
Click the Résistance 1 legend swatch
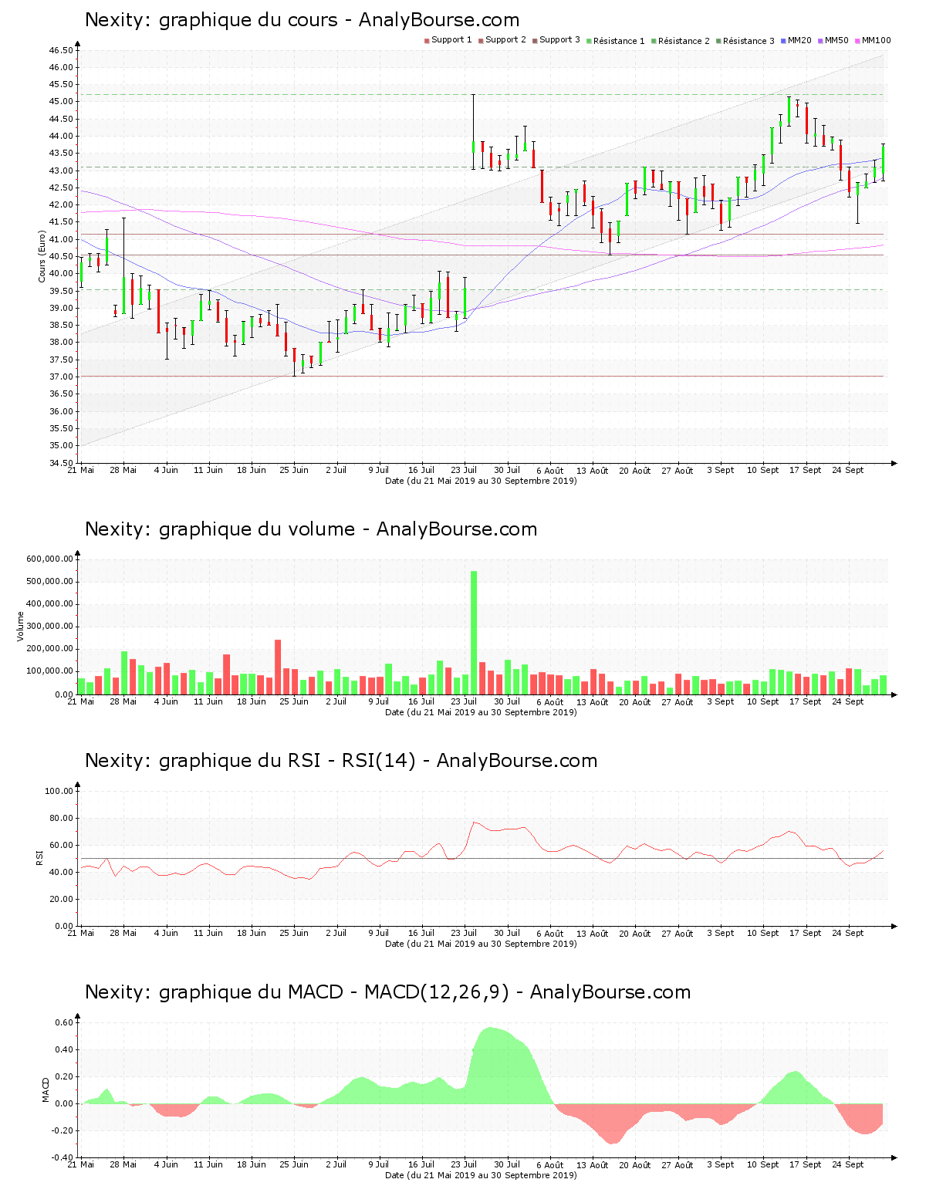point(589,40)
